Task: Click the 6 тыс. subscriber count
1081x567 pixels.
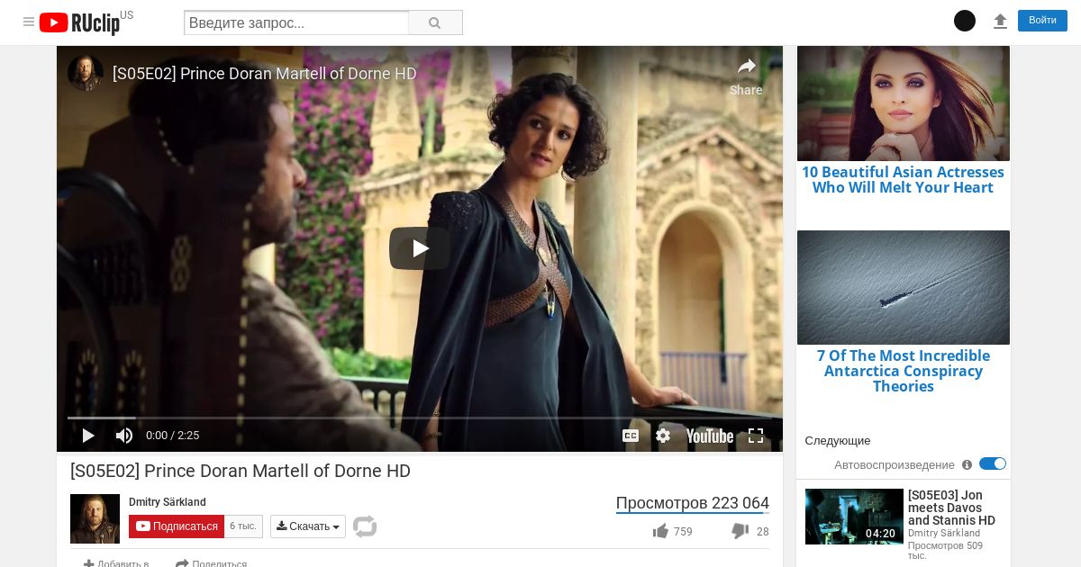Action: 243,526
